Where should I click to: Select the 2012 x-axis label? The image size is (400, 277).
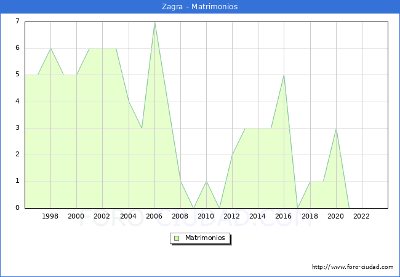[231, 216]
